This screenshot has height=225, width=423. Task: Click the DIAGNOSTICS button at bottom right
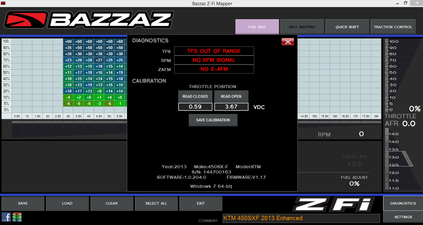[403, 203]
